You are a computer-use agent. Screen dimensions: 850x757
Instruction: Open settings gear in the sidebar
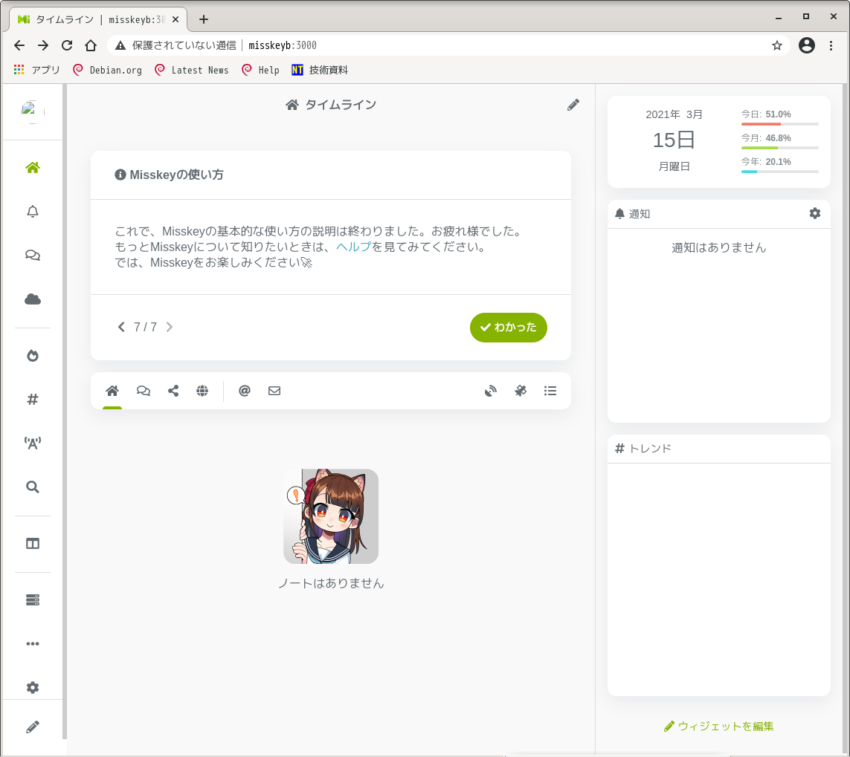pyautogui.click(x=33, y=688)
